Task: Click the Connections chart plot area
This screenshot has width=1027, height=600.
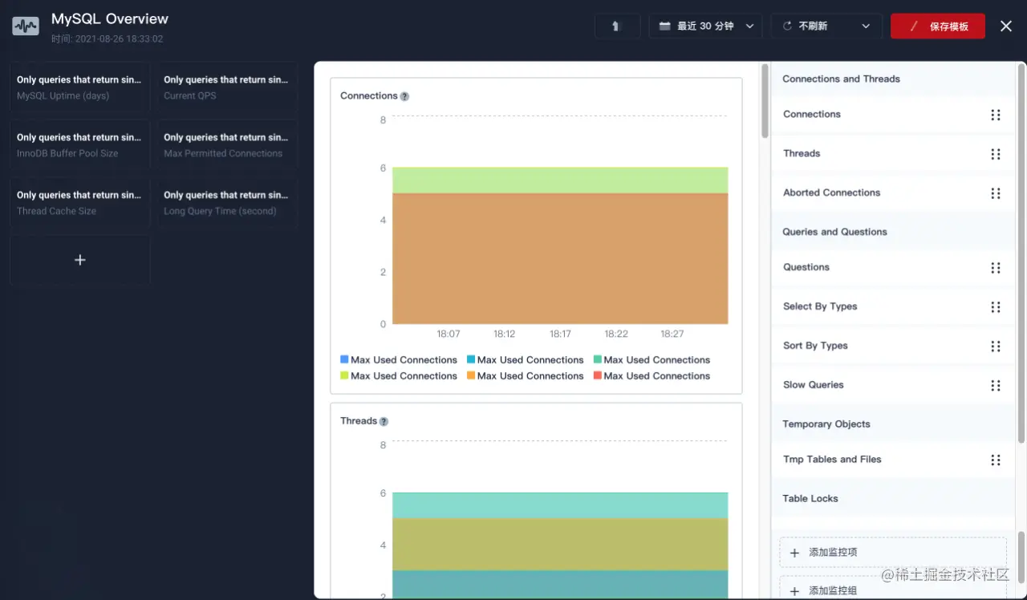Action: 560,220
